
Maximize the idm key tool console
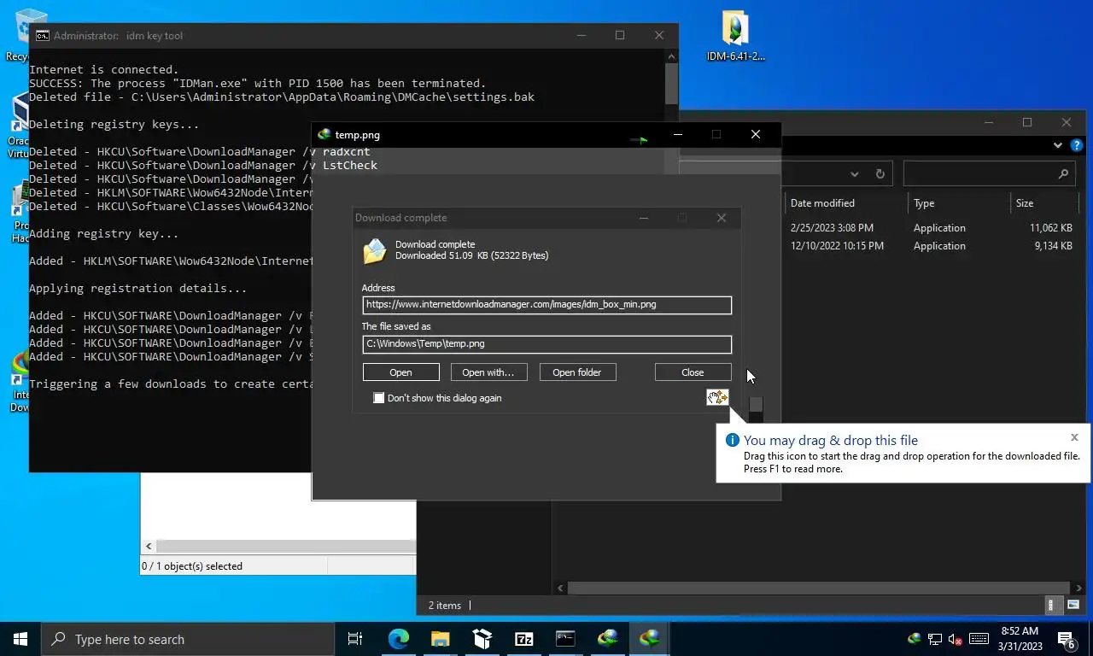(620, 36)
